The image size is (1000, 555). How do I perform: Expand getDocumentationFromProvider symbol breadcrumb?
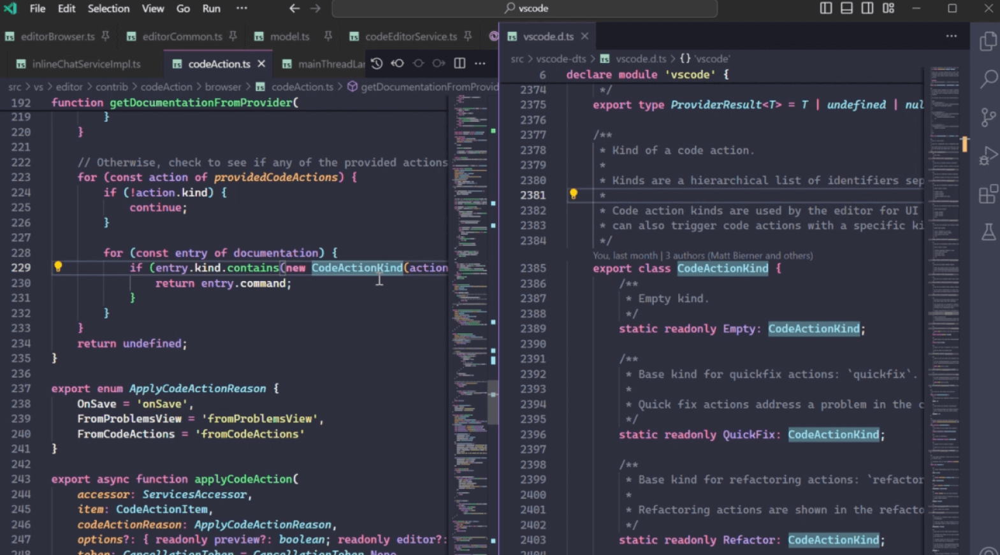tap(423, 87)
